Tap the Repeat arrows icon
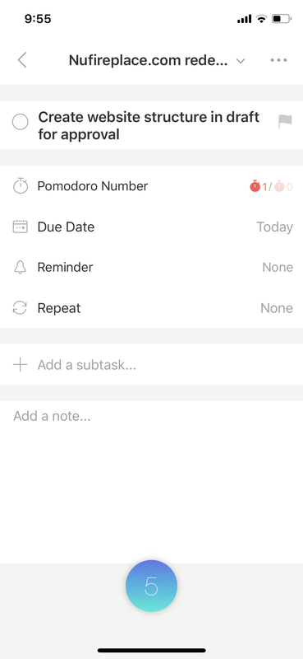Screen dimensions: 303x659 pos(20,308)
